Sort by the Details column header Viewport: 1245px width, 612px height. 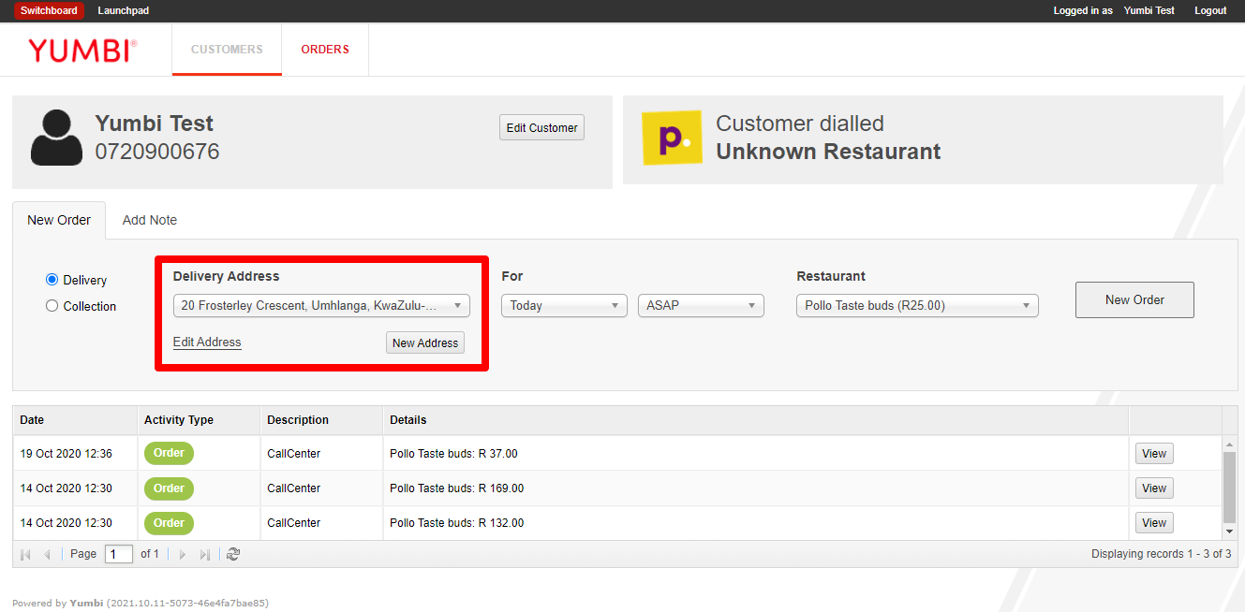[756, 420]
